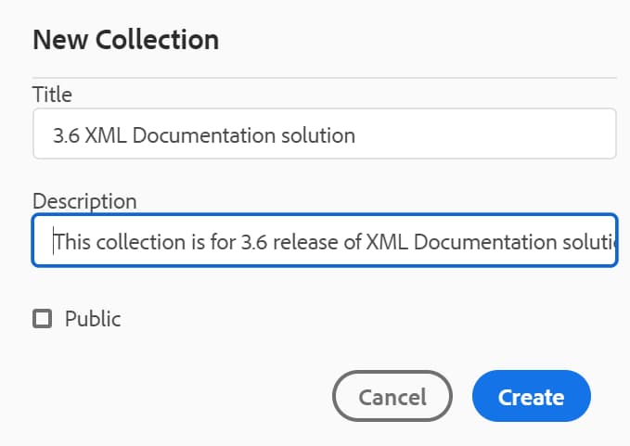Click the Public checkbox label text
This screenshot has height=446, width=630.
click(93, 319)
